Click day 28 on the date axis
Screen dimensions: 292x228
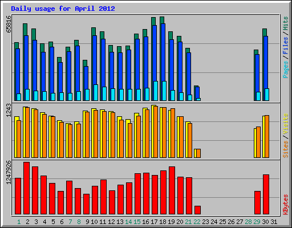pyautogui.click(x=248, y=222)
